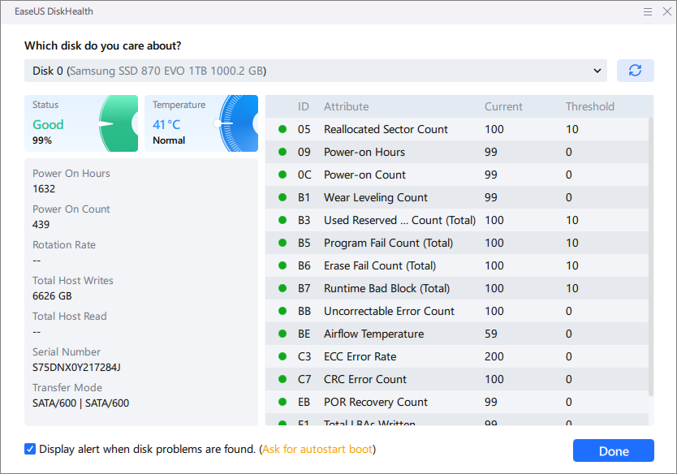Select the Power-on Hours attribute row

(x=457, y=152)
